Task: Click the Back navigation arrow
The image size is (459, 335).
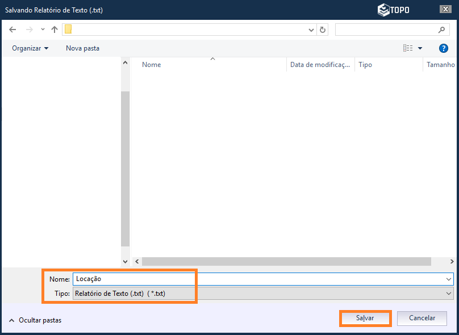Action: (x=12, y=30)
